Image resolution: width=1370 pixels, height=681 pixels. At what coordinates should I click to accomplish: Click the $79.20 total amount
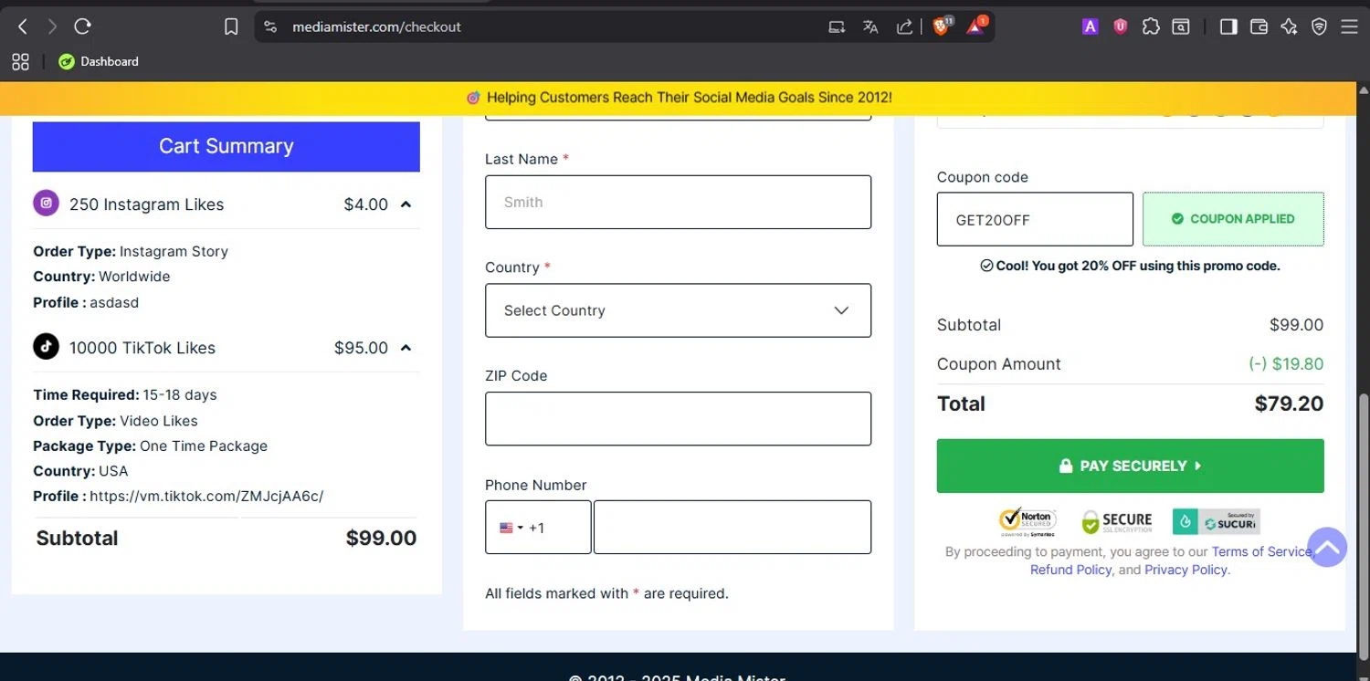coord(1289,403)
